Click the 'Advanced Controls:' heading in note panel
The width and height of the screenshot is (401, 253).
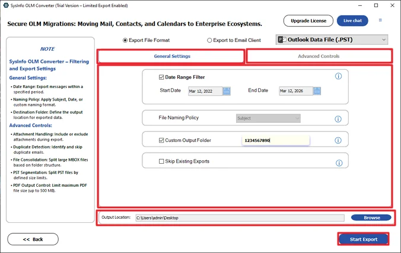point(30,125)
